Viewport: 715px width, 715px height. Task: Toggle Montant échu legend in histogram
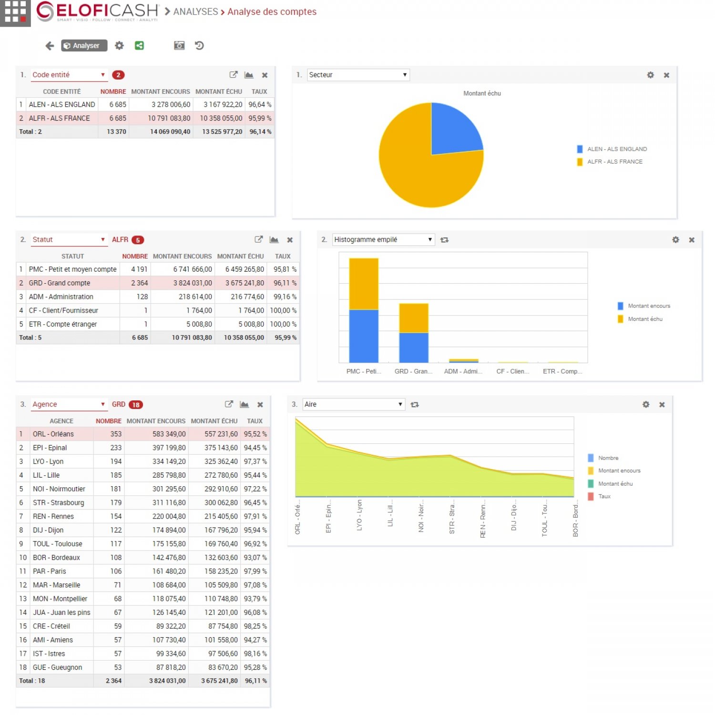[640, 319]
